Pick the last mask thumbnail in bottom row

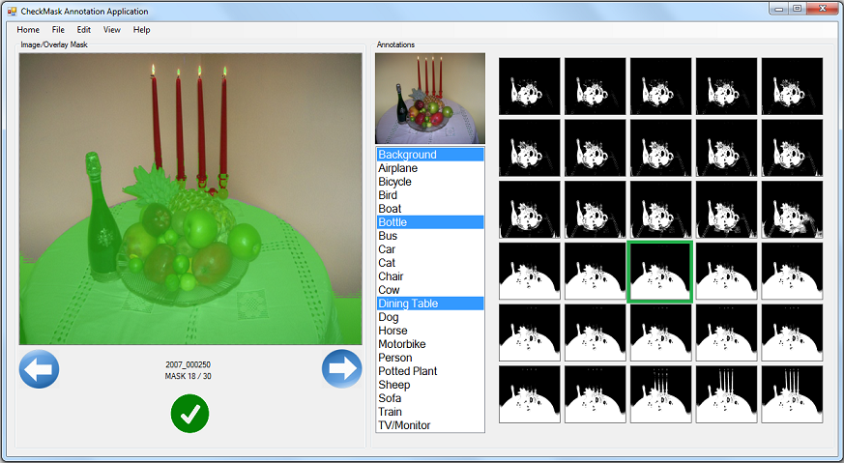tap(792, 393)
